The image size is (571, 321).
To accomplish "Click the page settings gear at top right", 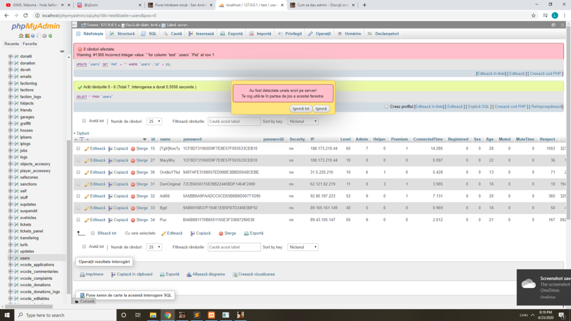I will pyautogui.click(x=553, y=25).
